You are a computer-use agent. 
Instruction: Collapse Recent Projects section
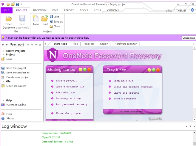pos(3,51)
